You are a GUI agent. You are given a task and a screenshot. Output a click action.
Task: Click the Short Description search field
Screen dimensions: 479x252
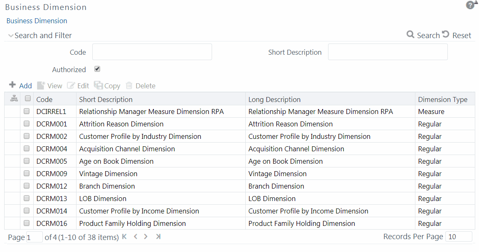388,52
